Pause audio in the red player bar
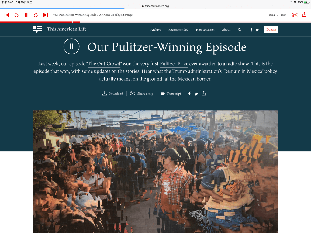Image resolution: width=311 pixels, height=233 pixels. (26, 15)
